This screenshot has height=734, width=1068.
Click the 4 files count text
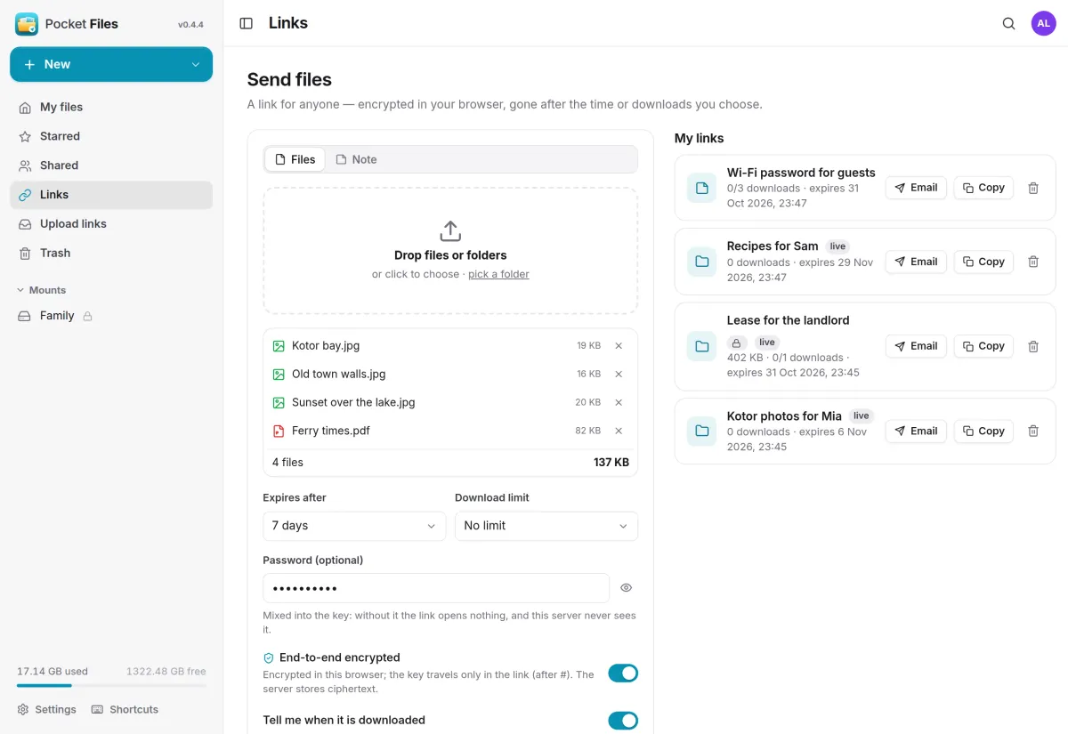(287, 463)
